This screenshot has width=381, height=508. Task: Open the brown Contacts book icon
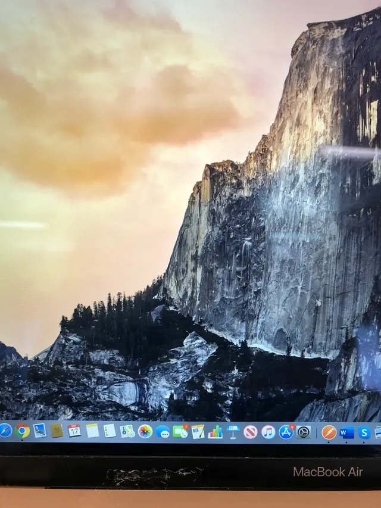[x=57, y=431]
